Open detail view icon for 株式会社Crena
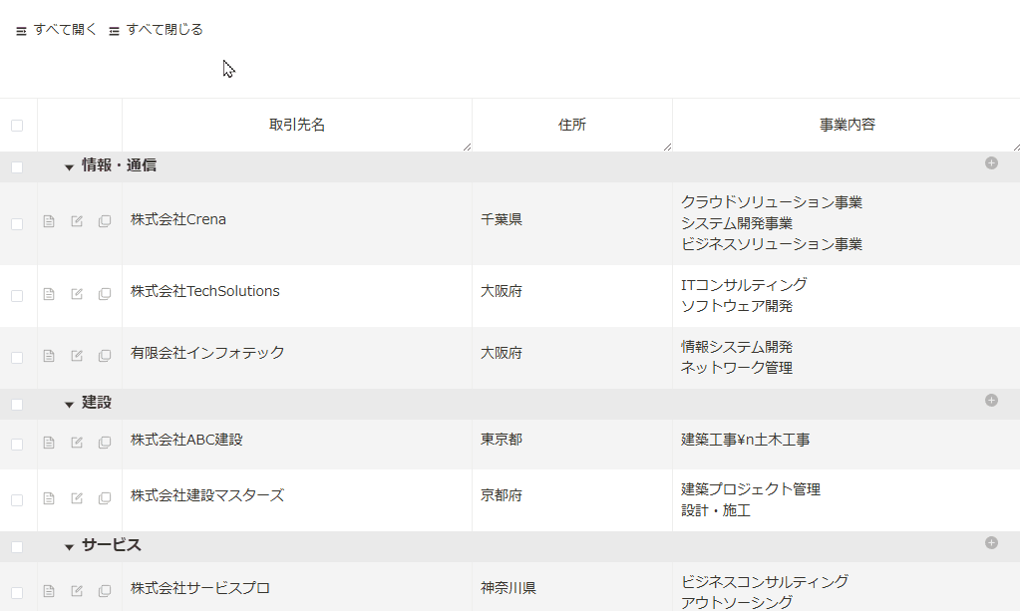Screen dimensions: 1020x611 click(x=49, y=221)
